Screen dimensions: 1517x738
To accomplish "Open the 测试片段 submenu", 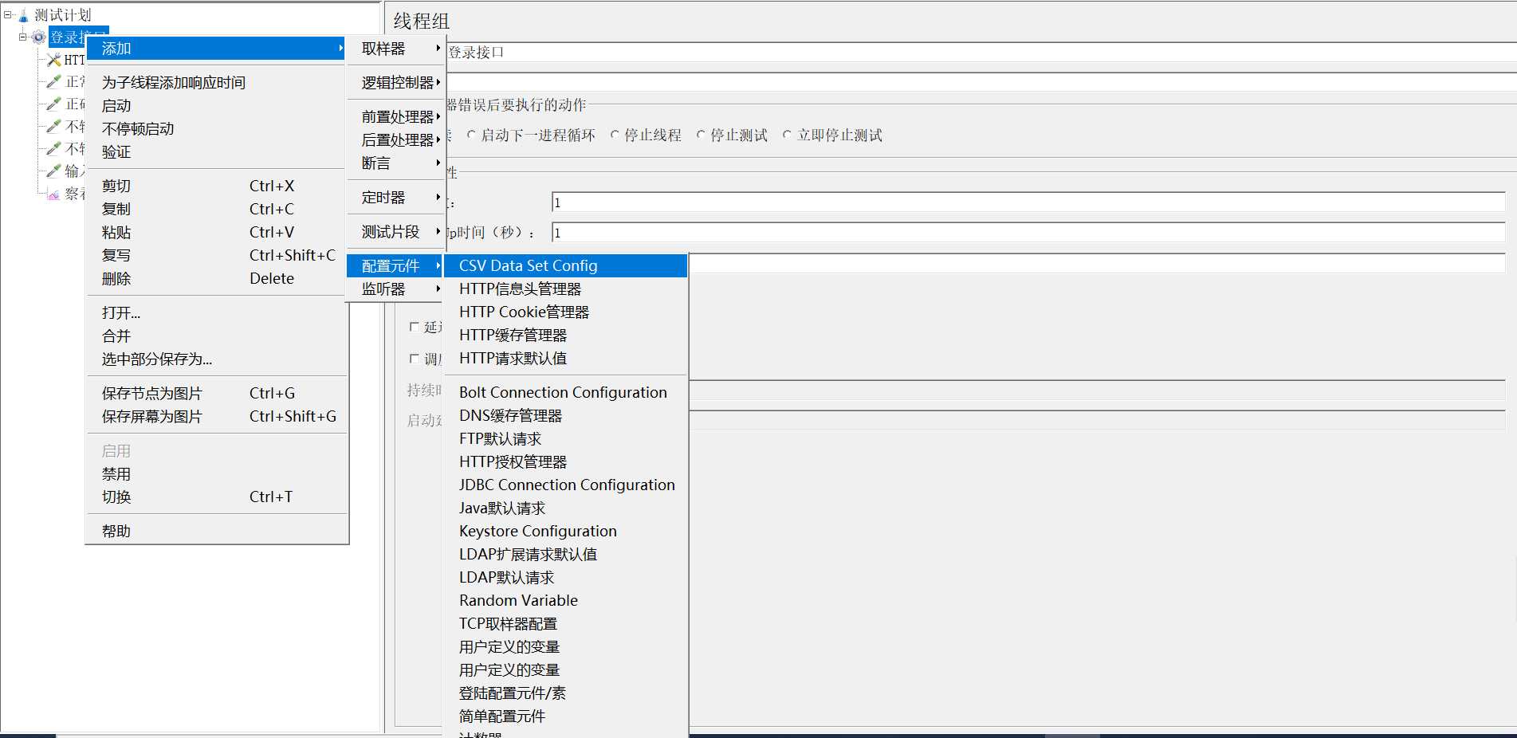I will pos(396,231).
